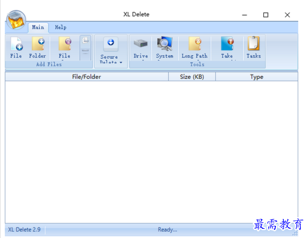Open the Tasks clipboard tool
The image size is (307, 238).
click(x=253, y=47)
